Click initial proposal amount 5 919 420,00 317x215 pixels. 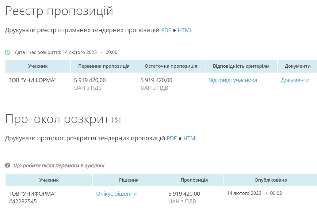tap(90, 80)
